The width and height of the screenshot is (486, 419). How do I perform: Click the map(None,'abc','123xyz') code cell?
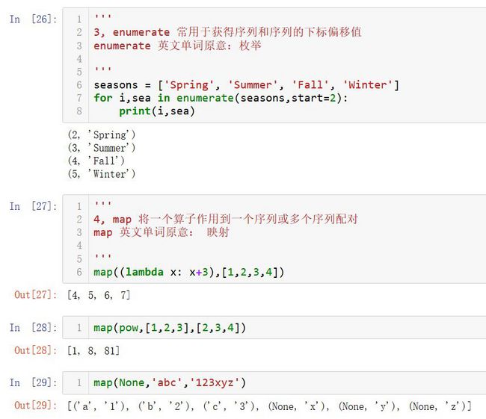[274, 382]
